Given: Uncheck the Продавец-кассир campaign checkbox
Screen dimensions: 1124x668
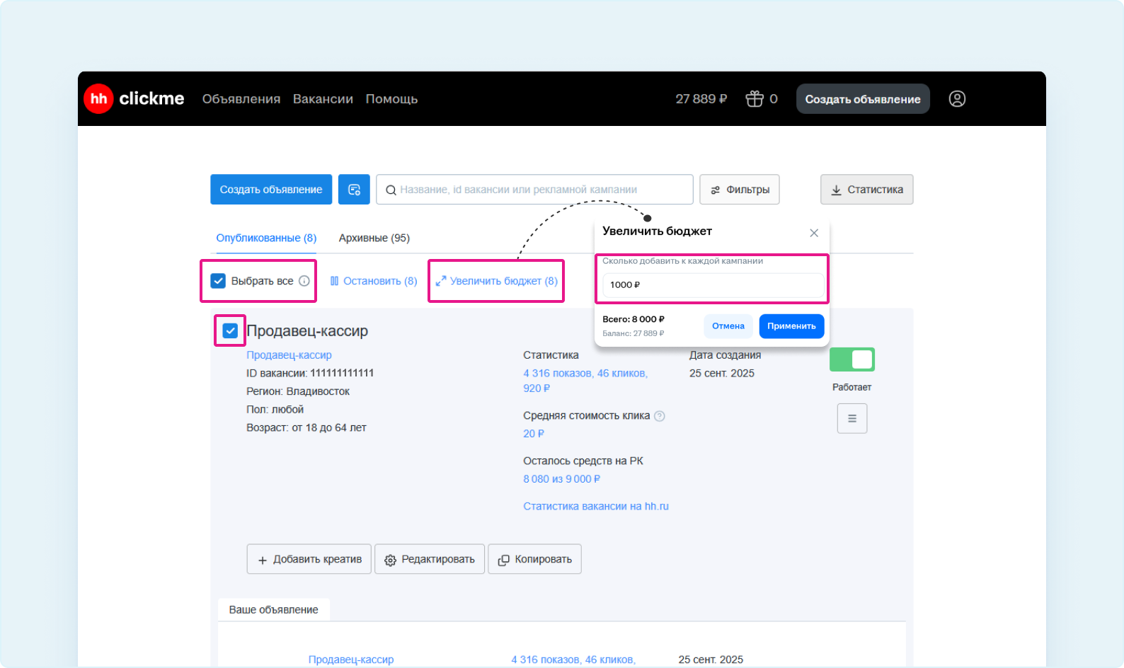Looking at the screenshot, I should [230, 330].
